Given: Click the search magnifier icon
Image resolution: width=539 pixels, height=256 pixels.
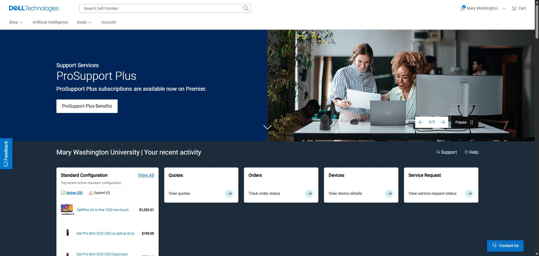Looking at the screenshot, I should [246, 8].
